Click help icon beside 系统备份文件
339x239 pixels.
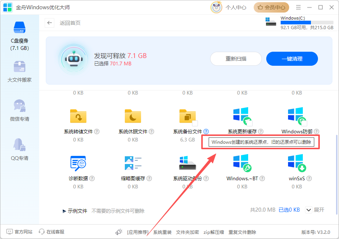click(206, 132)
